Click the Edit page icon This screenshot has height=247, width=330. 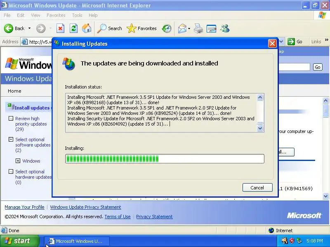[212, 28]
